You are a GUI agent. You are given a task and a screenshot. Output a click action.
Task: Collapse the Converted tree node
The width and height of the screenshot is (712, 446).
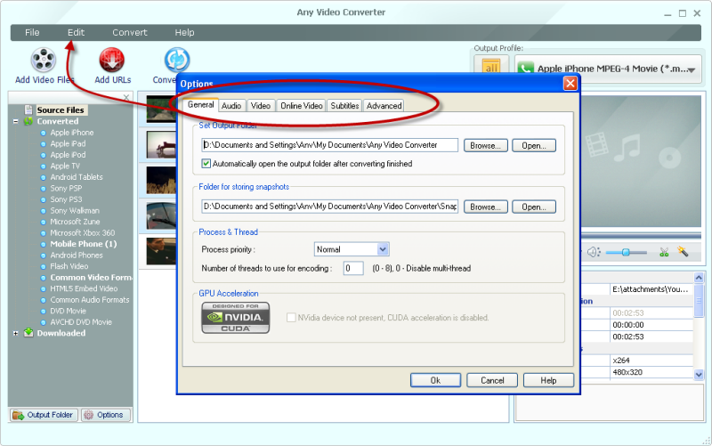point(16,121)
